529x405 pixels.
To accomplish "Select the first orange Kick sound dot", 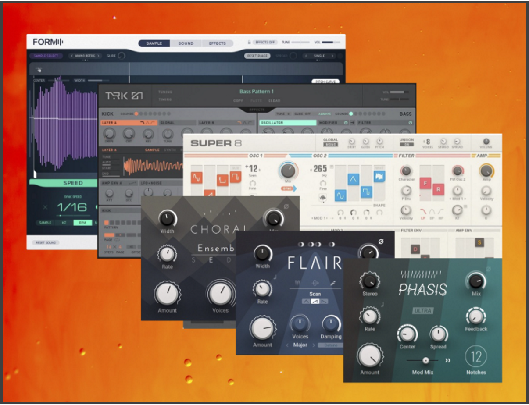I will [x=136, y=114].
